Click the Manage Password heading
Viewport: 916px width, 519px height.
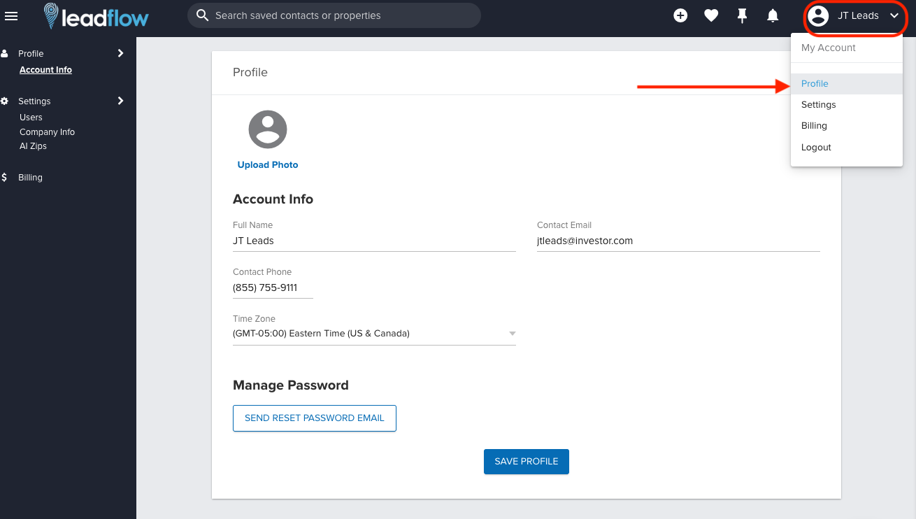(290, 385)
